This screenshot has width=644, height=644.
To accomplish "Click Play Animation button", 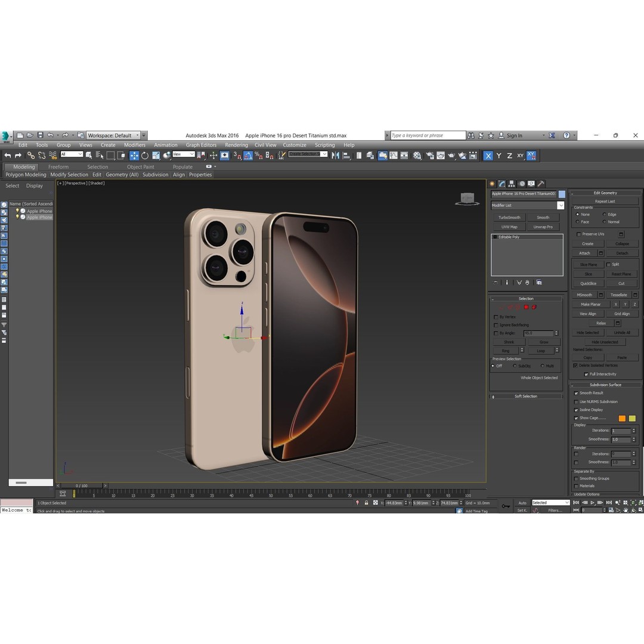I will point(593,503).
